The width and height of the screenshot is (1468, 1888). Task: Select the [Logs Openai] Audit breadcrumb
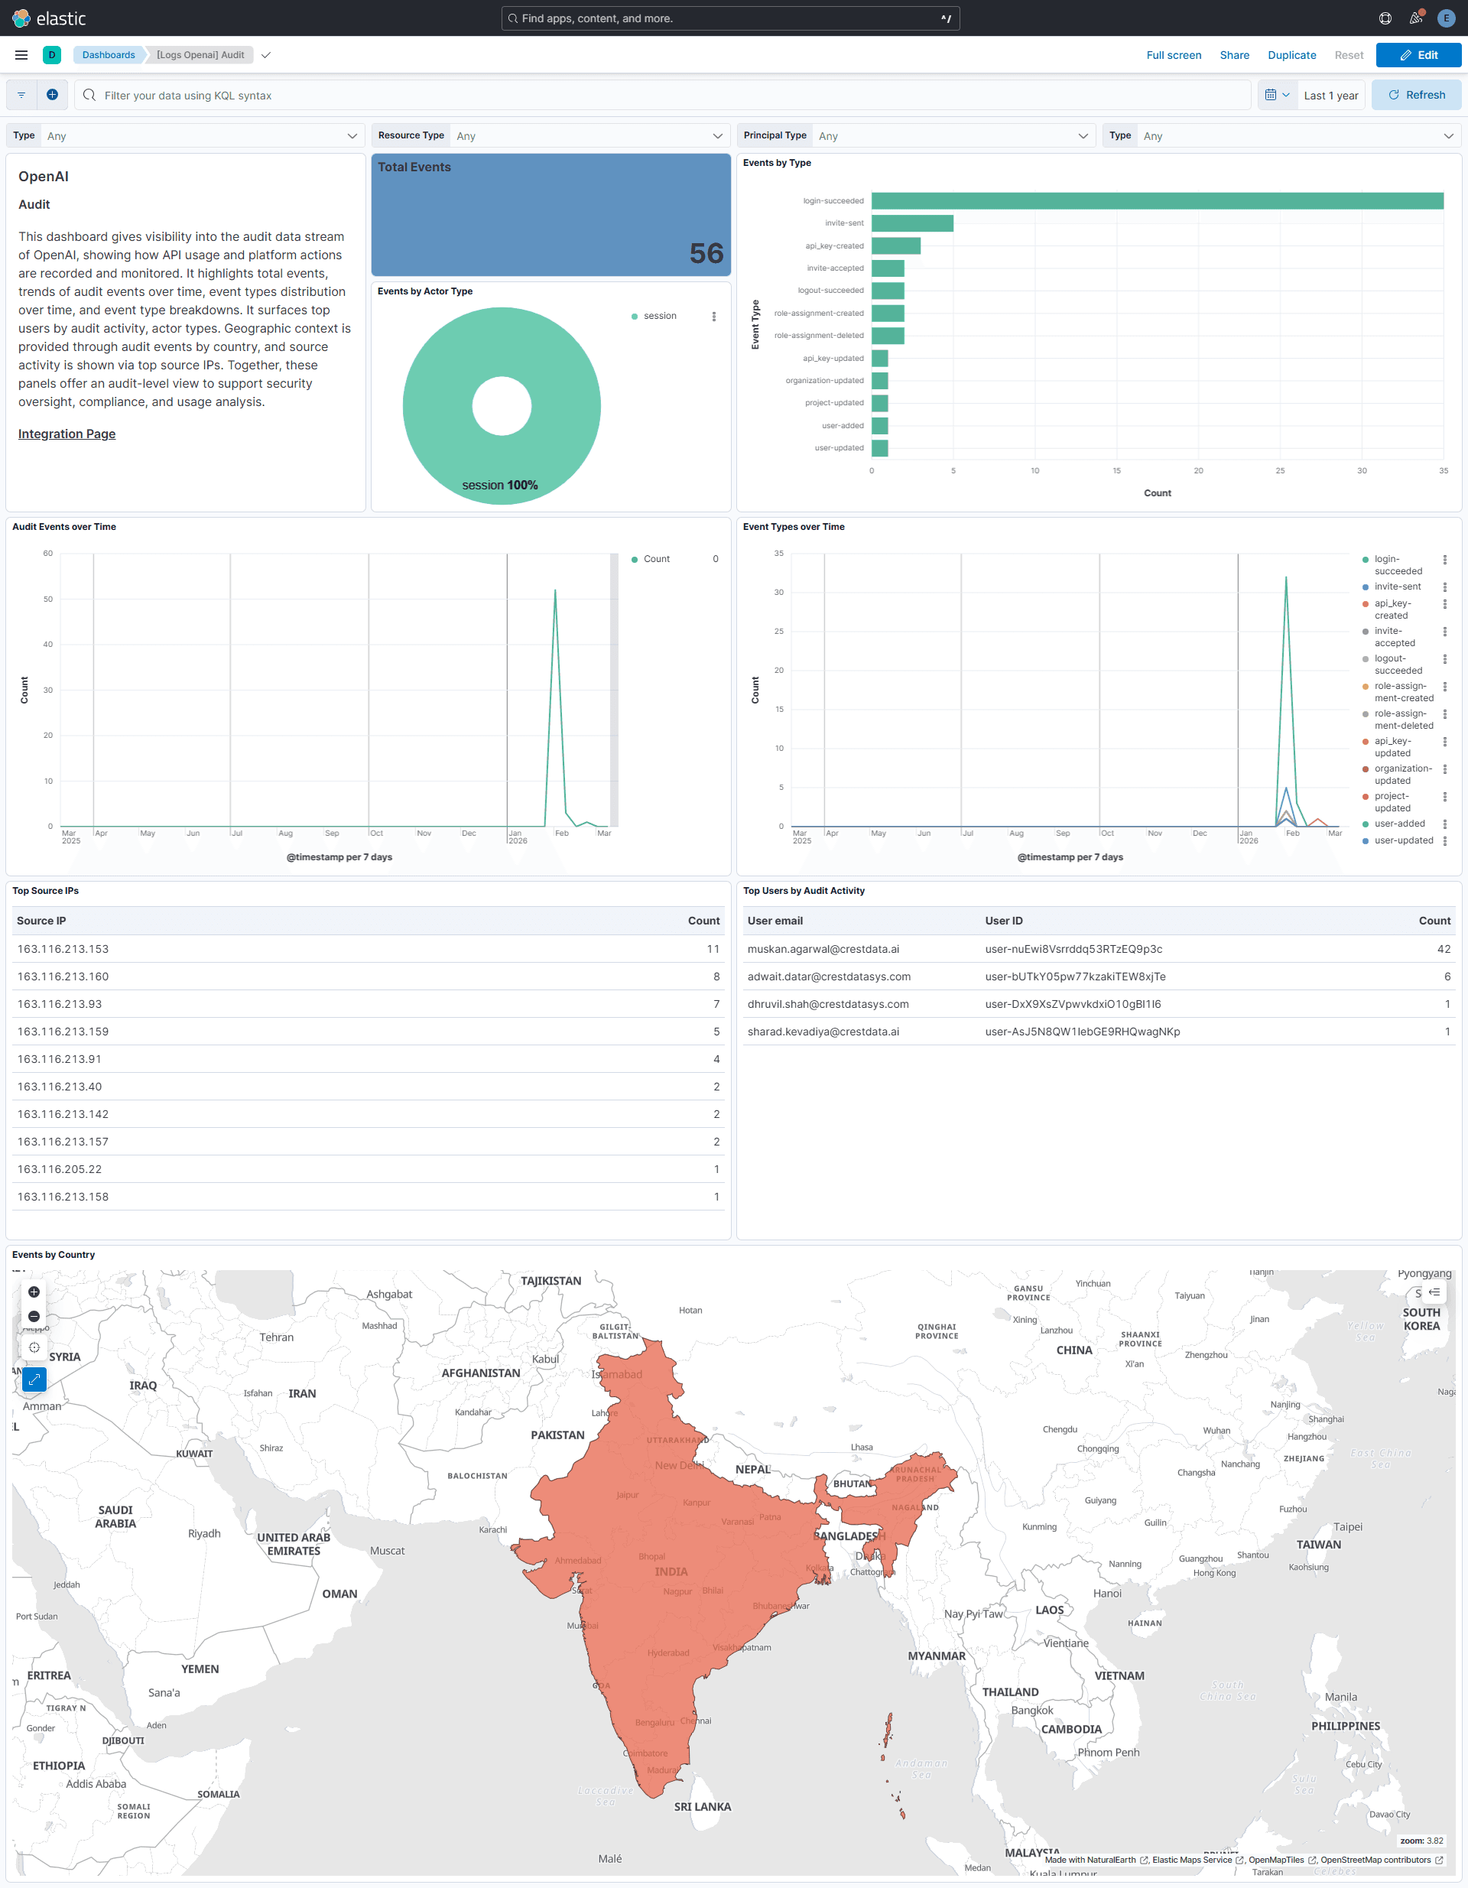point(200,55)
